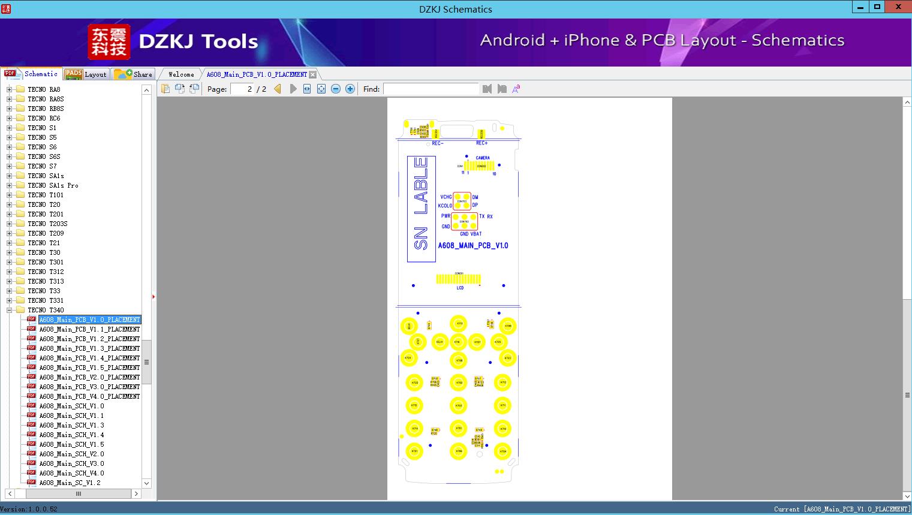Expand the TECNO T203S folder
This screenshot has height=515, width=912.
[x=9, y=224]
